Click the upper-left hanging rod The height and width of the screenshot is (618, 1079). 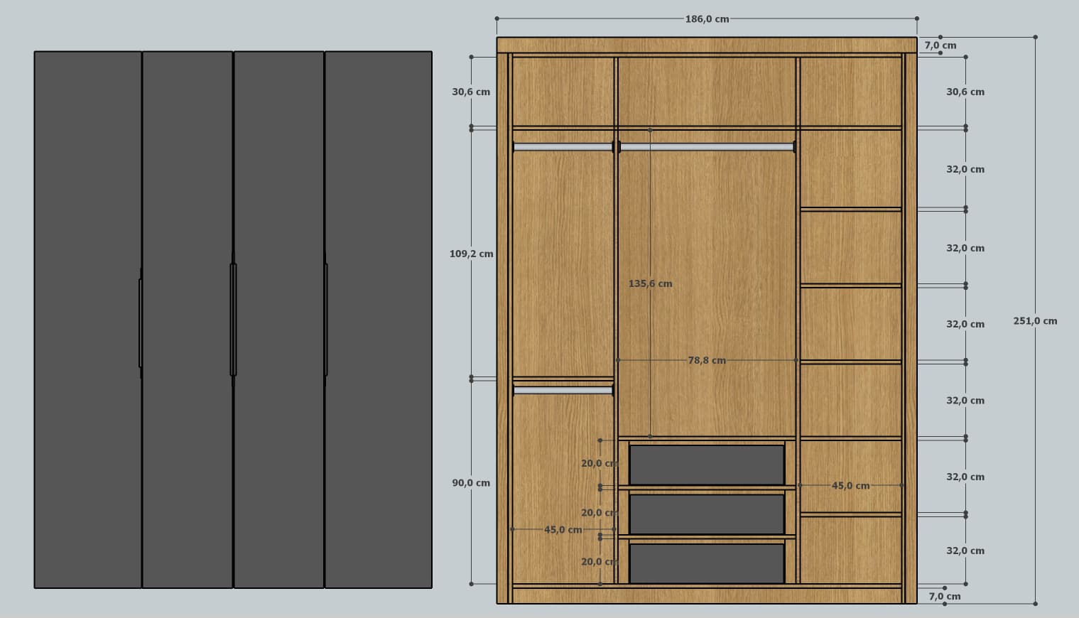563,147
